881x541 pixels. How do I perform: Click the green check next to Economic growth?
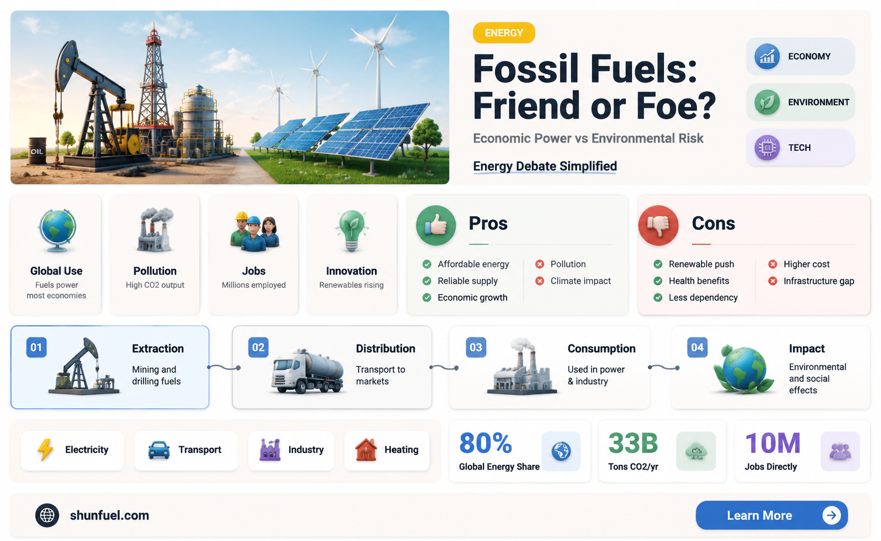click(427, 297)
